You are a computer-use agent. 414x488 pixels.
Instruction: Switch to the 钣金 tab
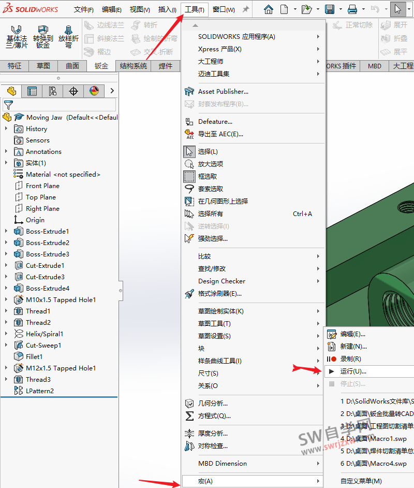(101, 66)
